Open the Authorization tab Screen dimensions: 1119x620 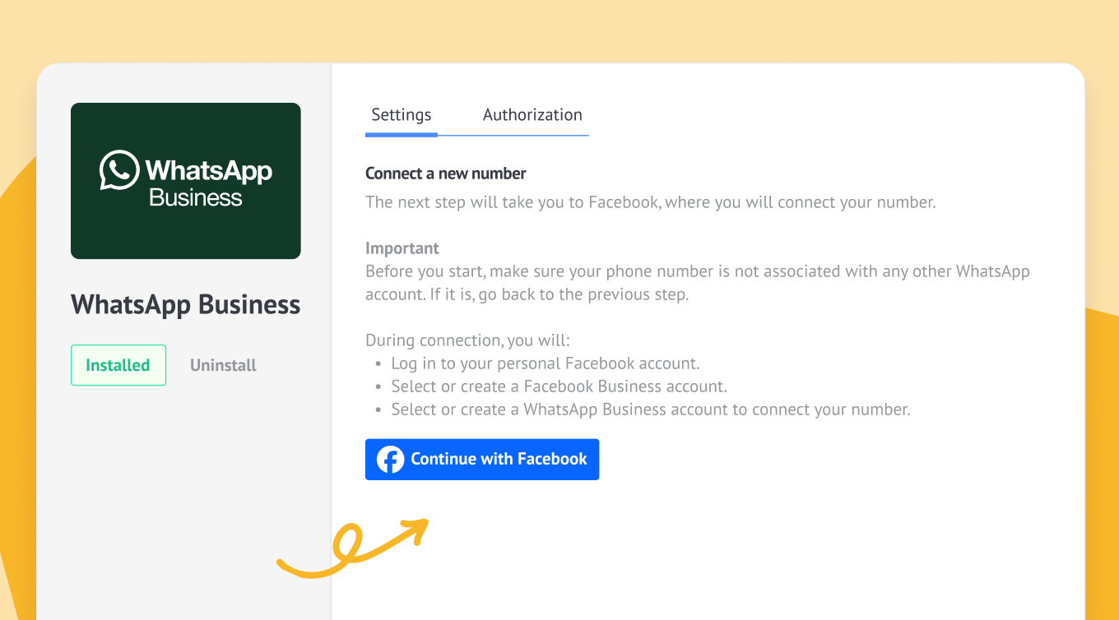[x=532, y=115]
